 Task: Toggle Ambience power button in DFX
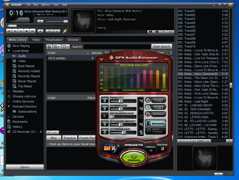click(x=105, y=108)
